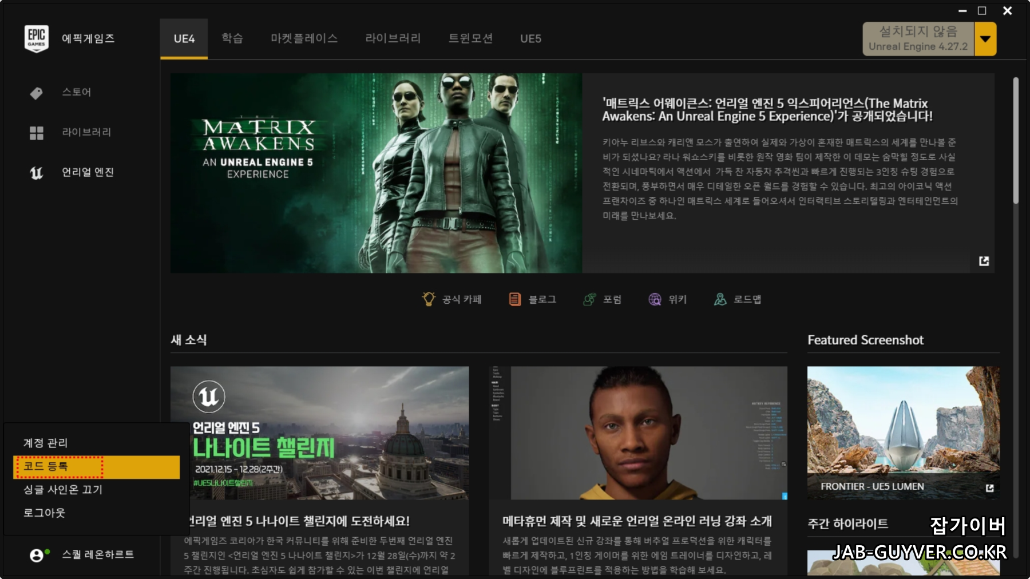
Task: Select 코드 등록 in the account menu
Action: (97, 467)
